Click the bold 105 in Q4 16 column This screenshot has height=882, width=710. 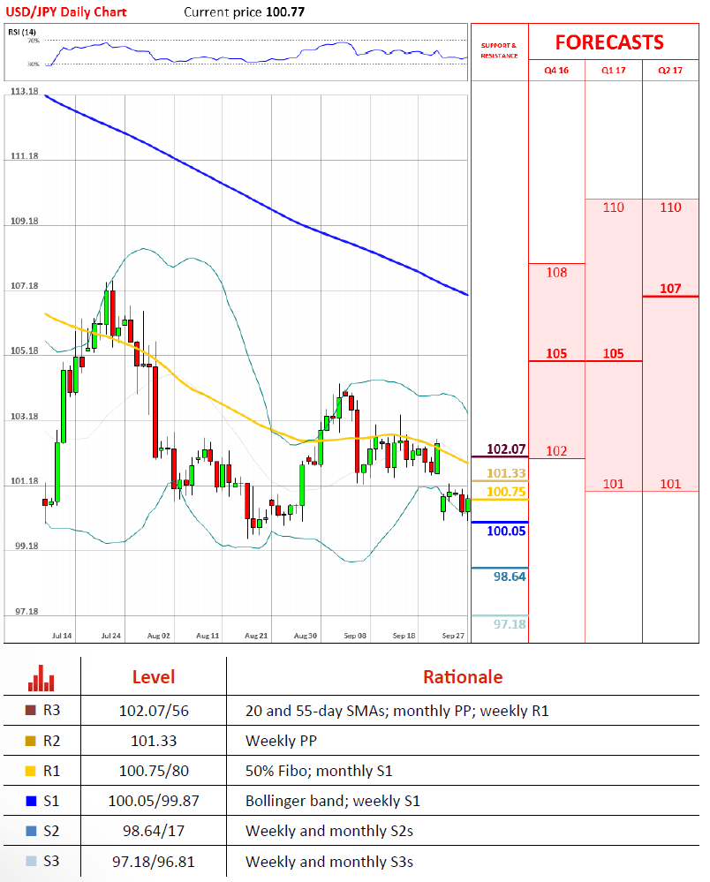[x=556, y=354]
